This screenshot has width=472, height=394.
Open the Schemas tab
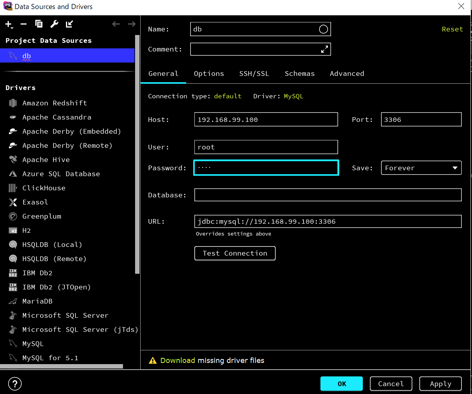click(x=300, y=74)
